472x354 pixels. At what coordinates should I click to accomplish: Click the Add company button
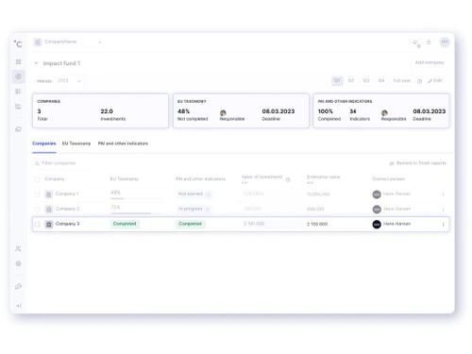click(x=430, y=62)
